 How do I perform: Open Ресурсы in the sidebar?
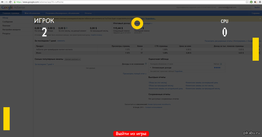pos(6,34)
